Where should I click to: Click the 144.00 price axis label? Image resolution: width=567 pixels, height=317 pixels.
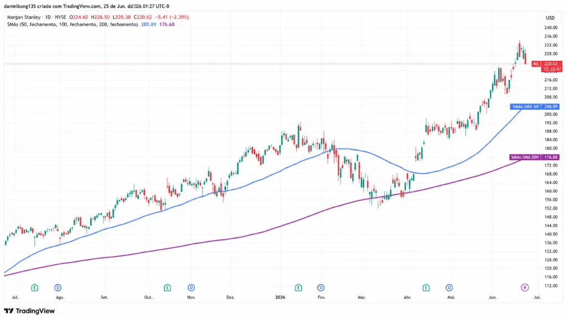click(x=550, y=226)
